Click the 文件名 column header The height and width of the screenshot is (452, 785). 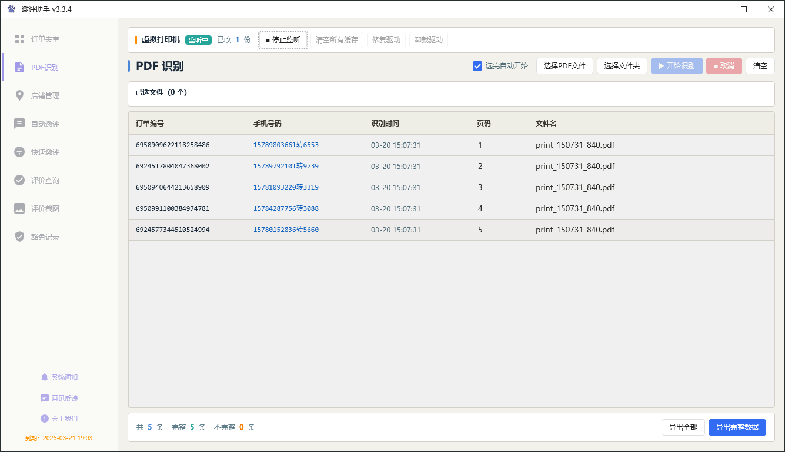point(546,124)
